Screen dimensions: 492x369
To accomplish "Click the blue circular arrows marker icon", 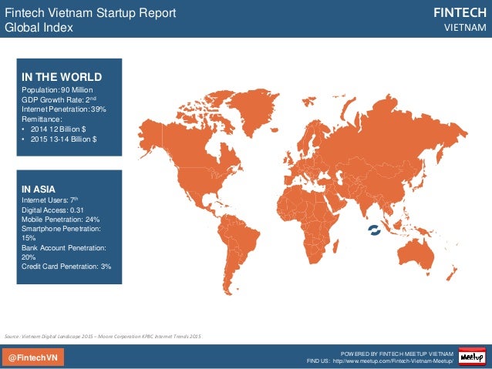I will pos(374,230).
